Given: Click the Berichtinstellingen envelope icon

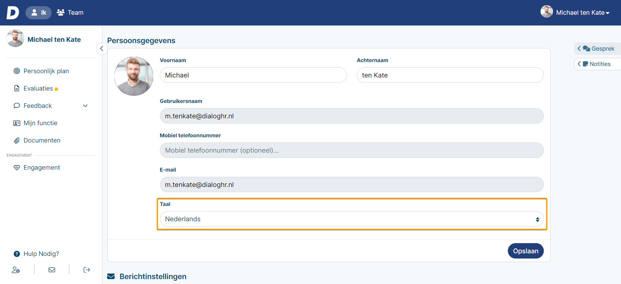Looking at the screenshot, I should click(x=111, y=276).
